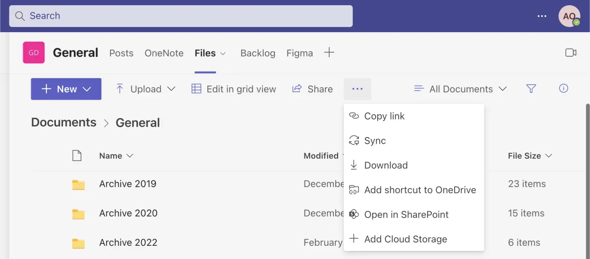
Task: Click the Archive 2019 folder icon
Action: tap(78, 184)
